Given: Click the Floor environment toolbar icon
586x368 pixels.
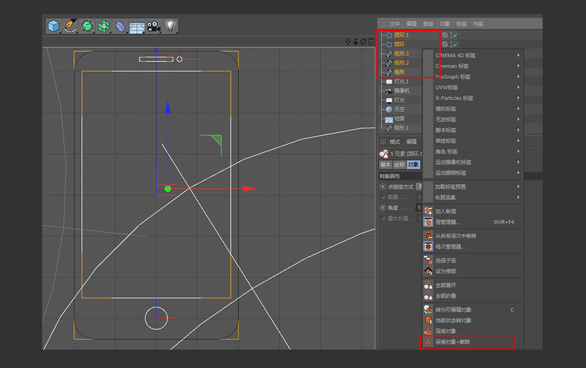Looking at the screenshot, I should 137,26.
